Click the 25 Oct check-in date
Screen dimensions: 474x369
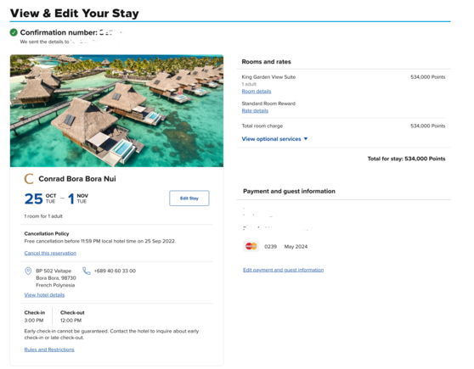(x=40, y=198)
